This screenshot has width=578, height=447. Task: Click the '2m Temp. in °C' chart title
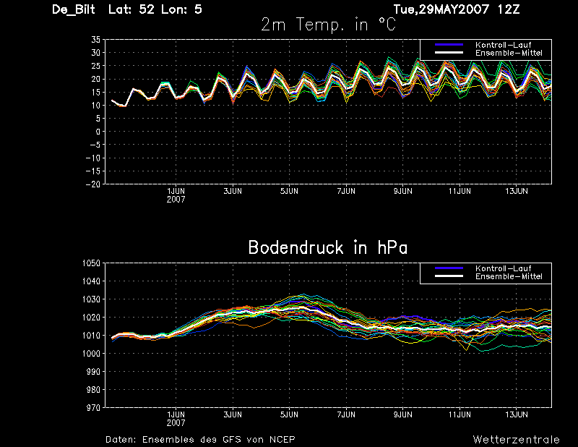tap(329, 25)
